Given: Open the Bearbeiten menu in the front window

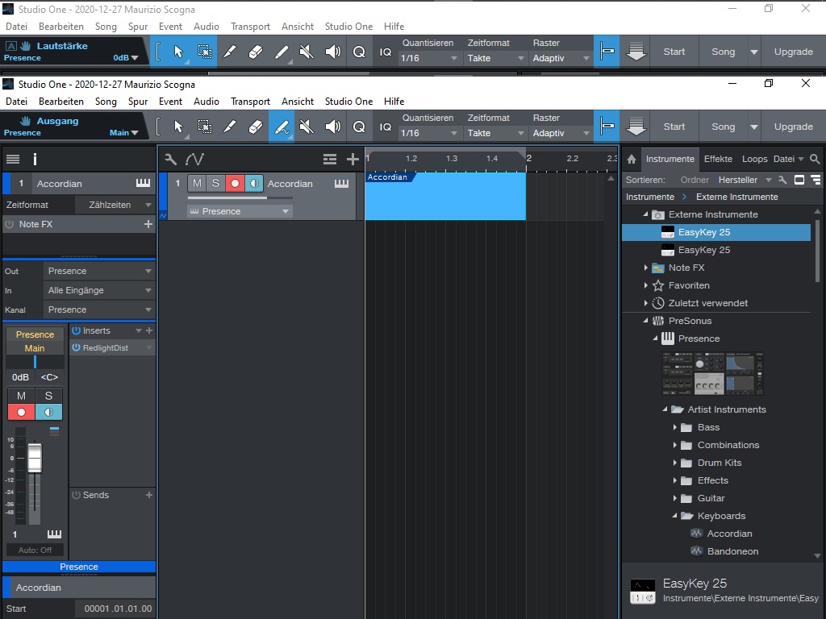Looking at the screenshot, I should pos(61,102).
